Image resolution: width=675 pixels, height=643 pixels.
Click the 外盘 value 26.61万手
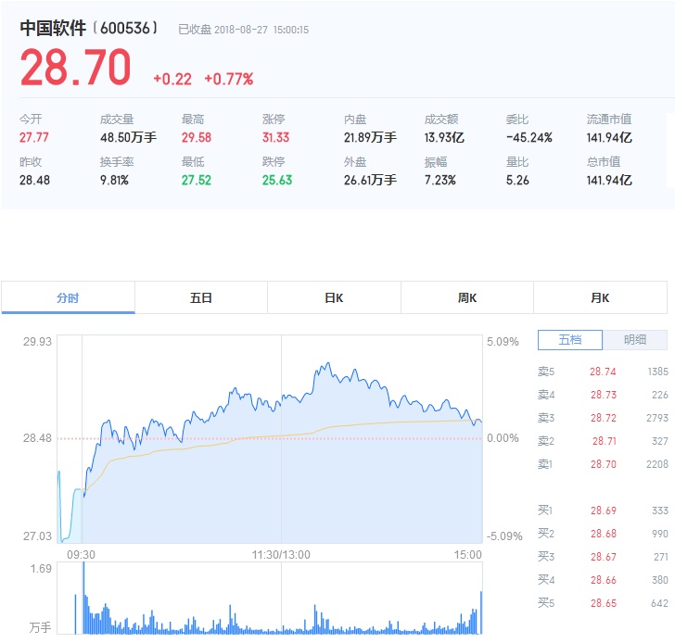[370, 181]
